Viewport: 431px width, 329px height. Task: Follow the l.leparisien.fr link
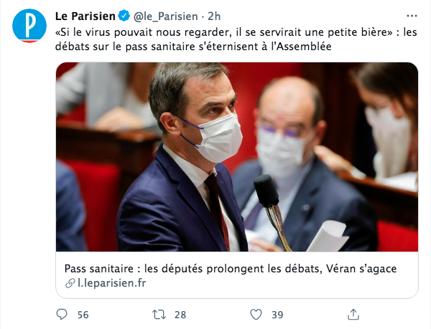pyautogui.click(x=112, y=282)
